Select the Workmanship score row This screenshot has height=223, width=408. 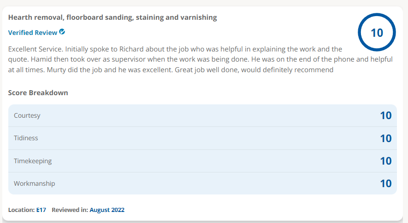[x=202, y=183]
